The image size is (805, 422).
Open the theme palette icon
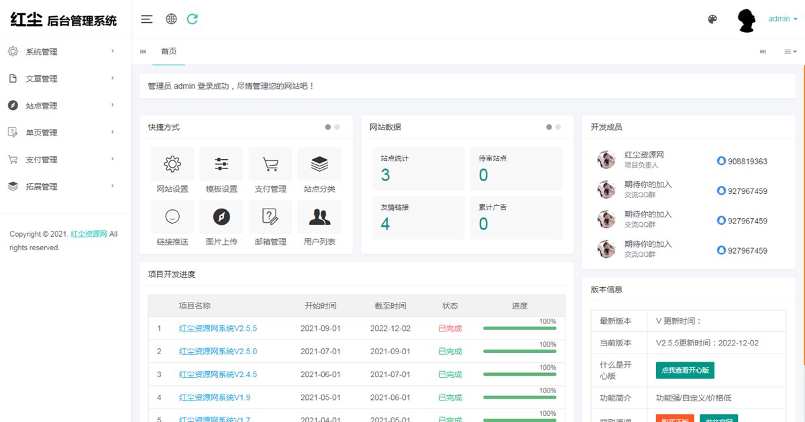pos(712,19)
